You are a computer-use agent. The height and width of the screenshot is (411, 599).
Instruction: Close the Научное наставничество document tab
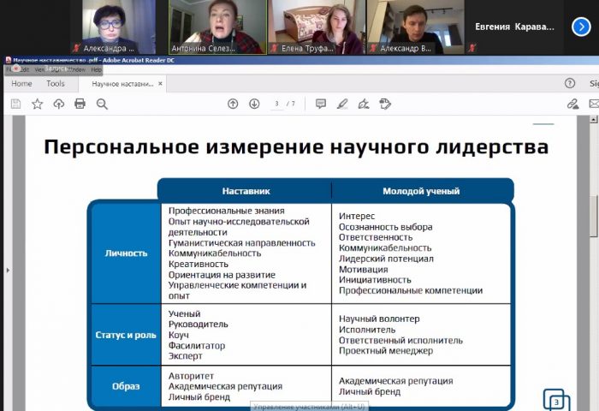click(160, 83)
